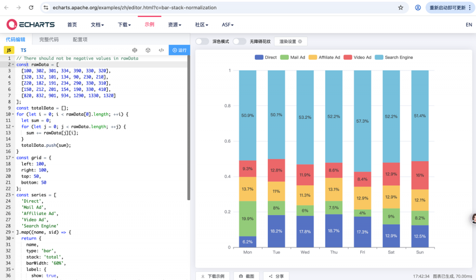Toggle the accessible pattern (无障碍花纹) switch
Image resolution: width=476 pixels, height=280 pixels.
click(239, 42)
